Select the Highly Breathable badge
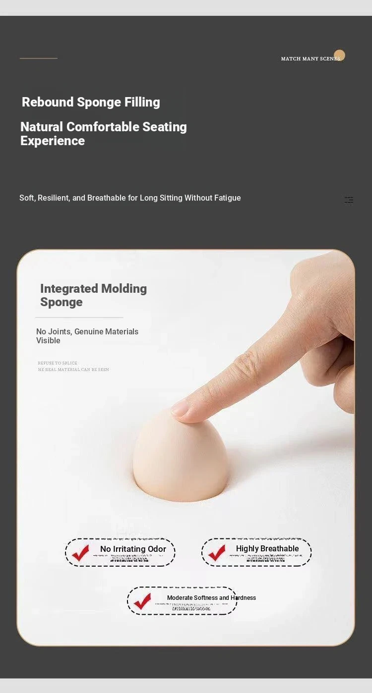 [256, 552]
